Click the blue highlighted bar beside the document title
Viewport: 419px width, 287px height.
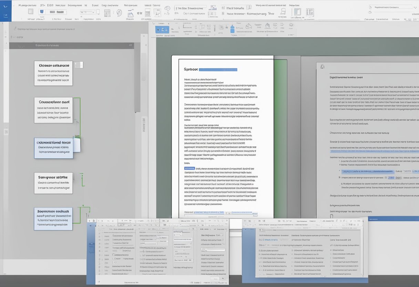pyautogui.click(x=218, y=69)
